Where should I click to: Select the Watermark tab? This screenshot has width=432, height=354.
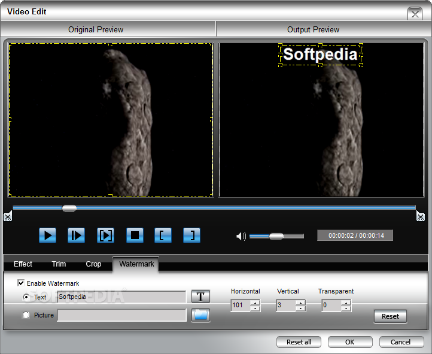coord(136,264)
